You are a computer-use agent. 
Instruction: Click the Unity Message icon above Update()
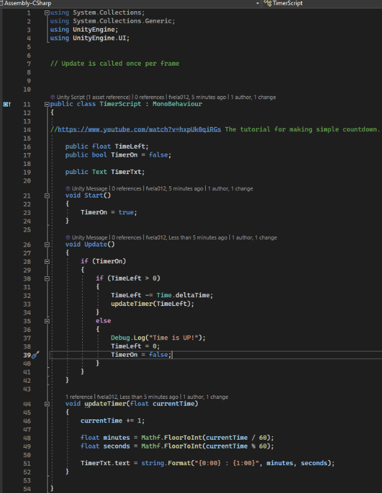68,238
